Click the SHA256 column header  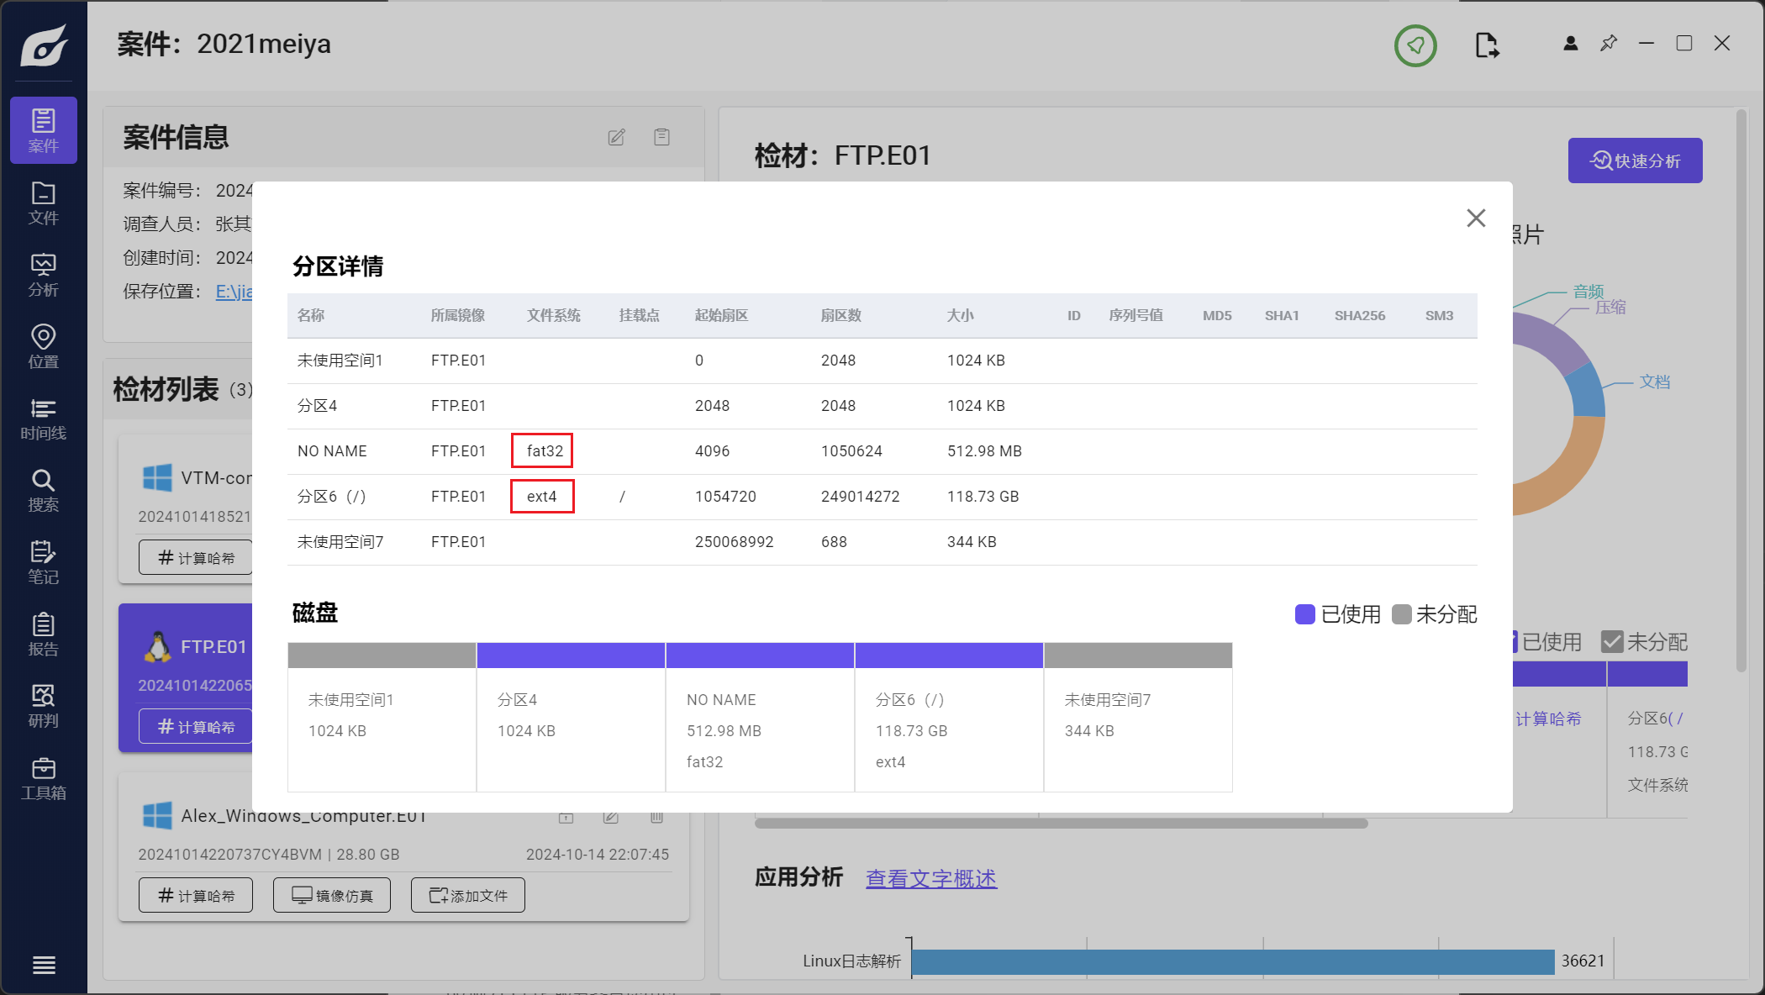[x=1360, y=315]
